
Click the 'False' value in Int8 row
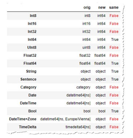(x=114, y=16)
